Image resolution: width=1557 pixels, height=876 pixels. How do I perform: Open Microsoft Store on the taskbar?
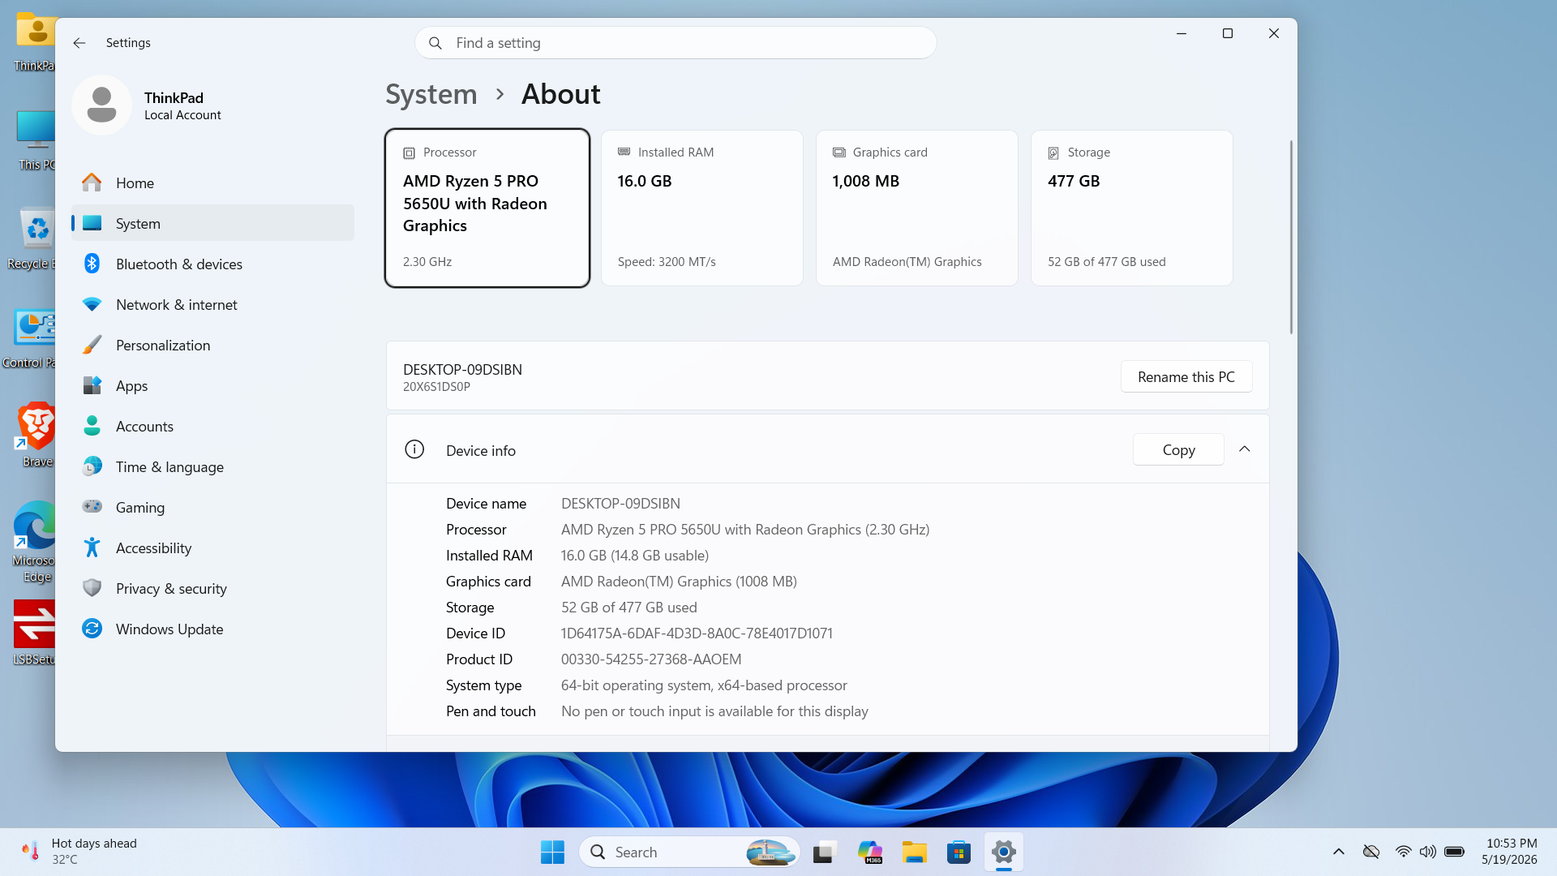tap(959, 852)
